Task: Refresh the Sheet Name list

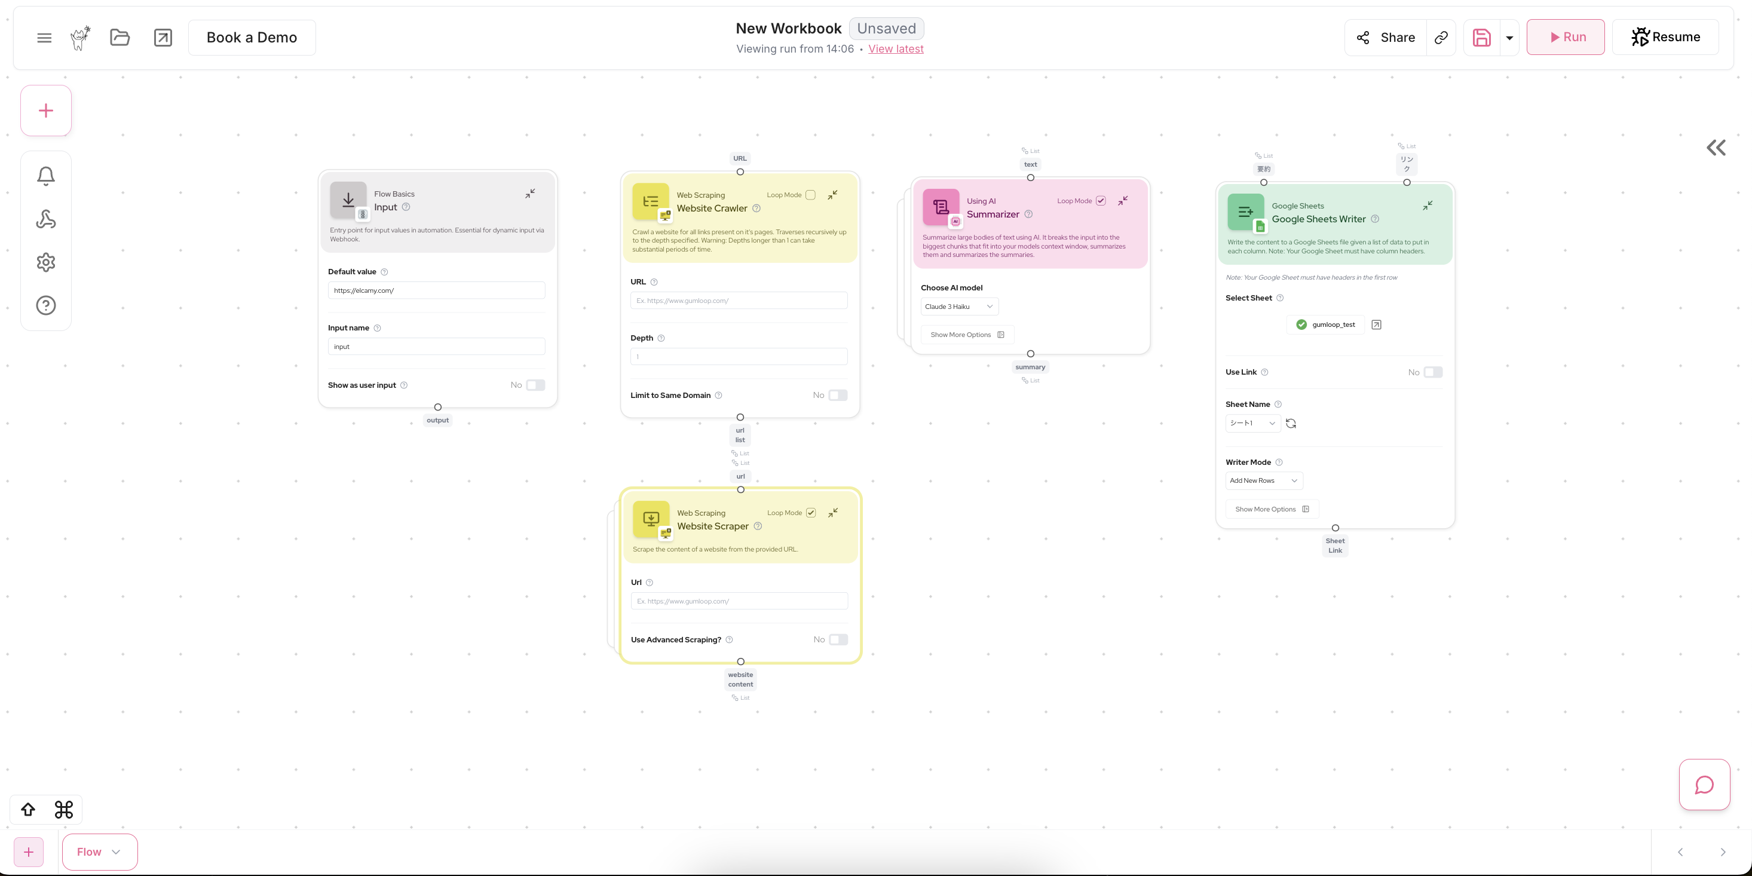Action: [x=1291, y=423]
